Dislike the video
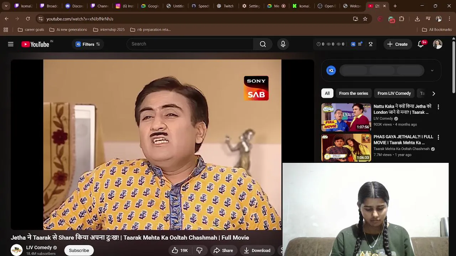The width and height of the screenshot is (456, 256). click(x=199, y=250)
